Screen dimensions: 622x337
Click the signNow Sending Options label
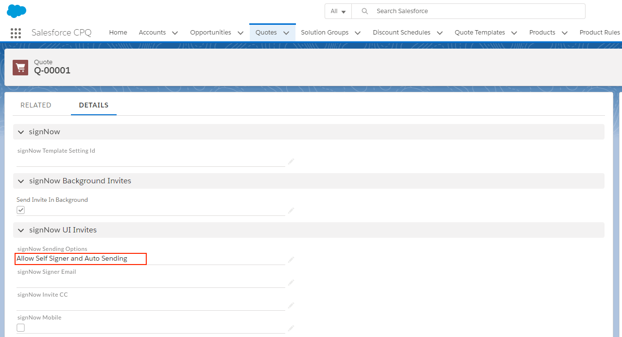[52, 249]
